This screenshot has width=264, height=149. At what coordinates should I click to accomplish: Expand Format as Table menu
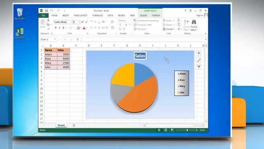[143, 25]
